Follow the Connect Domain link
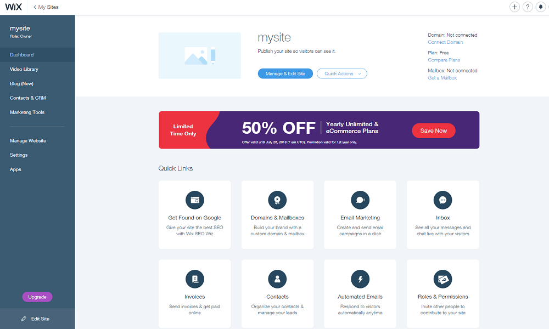 (445, 42)
